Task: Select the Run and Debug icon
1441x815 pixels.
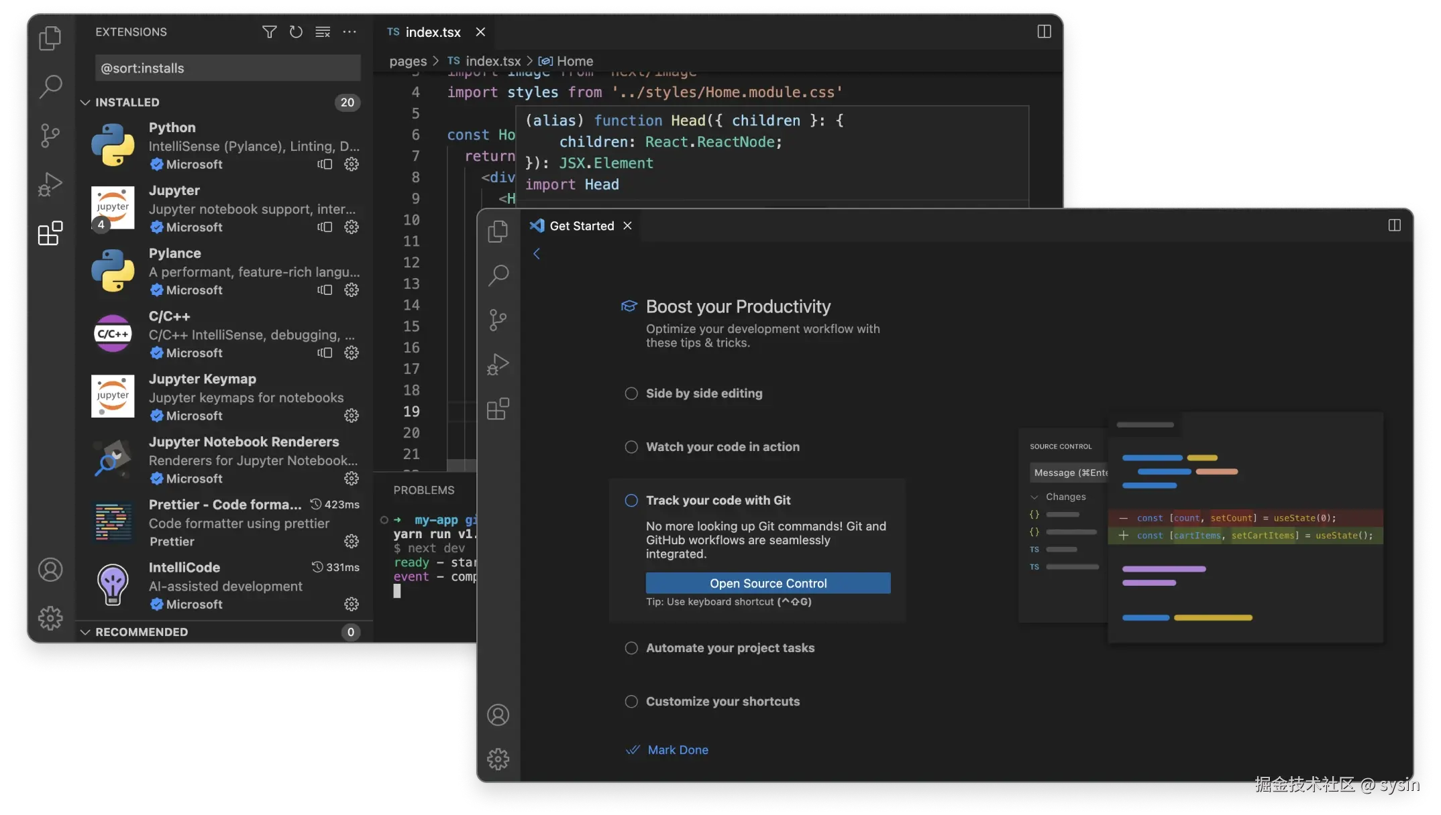Action: 50,184
